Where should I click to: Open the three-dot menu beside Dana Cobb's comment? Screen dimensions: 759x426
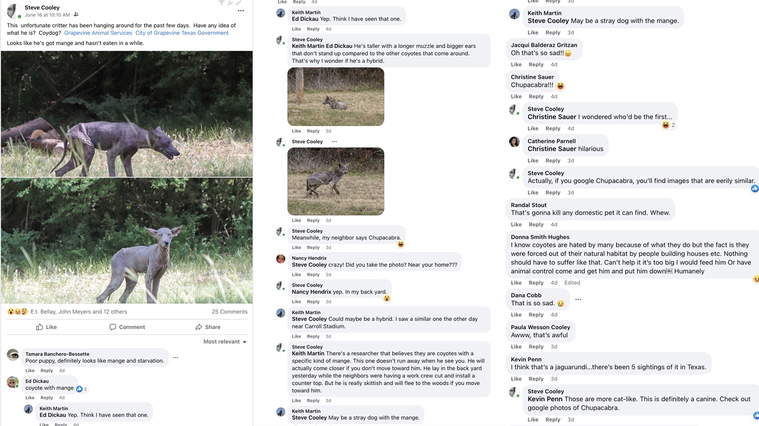[578, 299]
